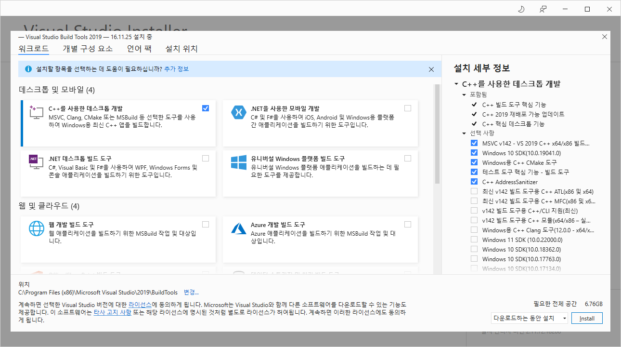Collapse the 선택 사항 section
This screenshot has height=347, width=621.
465,133
